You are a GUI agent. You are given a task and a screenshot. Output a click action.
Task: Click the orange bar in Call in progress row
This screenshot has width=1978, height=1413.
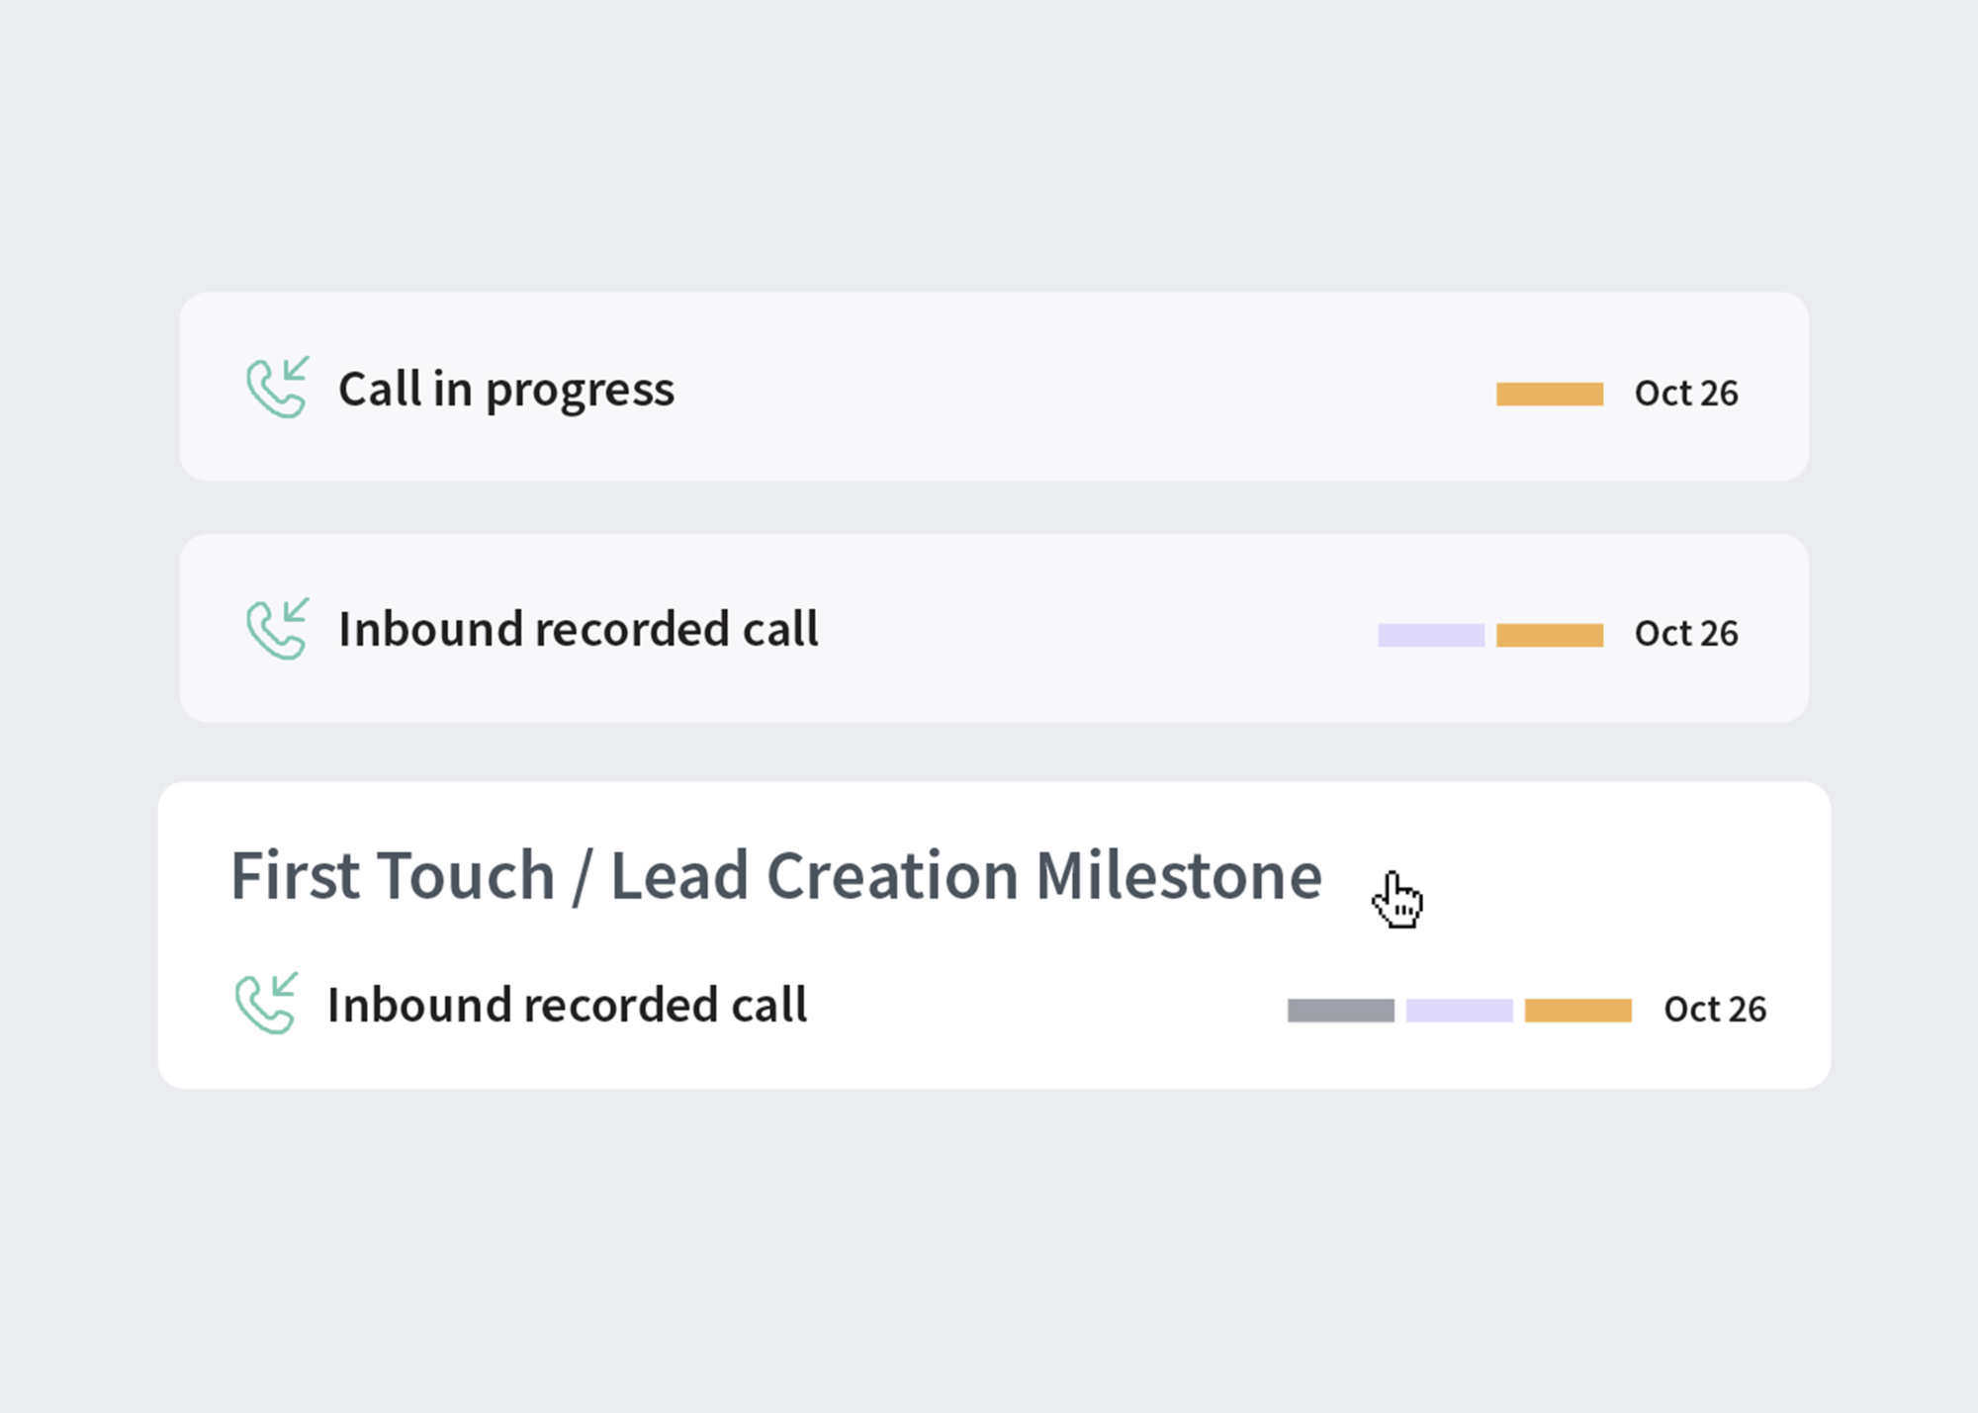point(1549,394)
